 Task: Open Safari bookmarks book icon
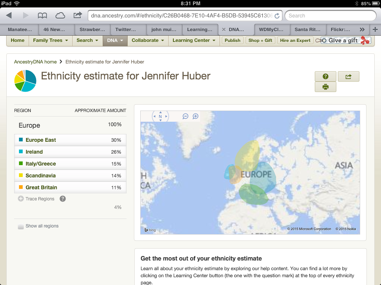click(42, 16)
